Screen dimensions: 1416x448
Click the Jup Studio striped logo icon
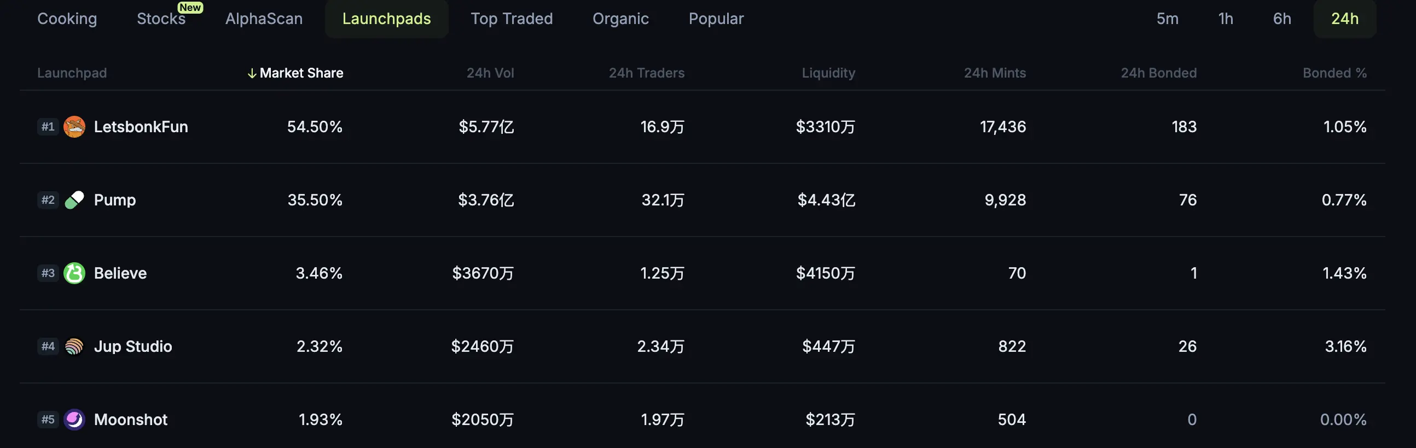[x=74, y=346]
